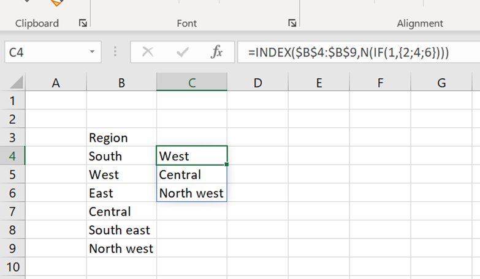Viewport: 480px width, 279px height.
Task: Click the Enter checkmark formula icon
Action: coord(182,53)
